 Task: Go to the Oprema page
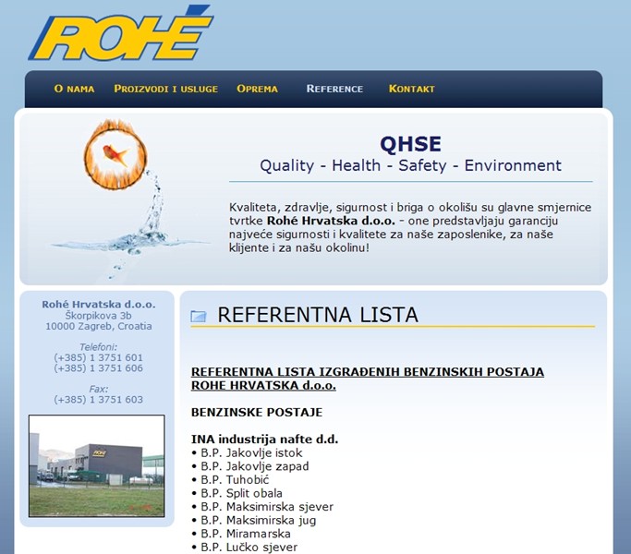tap(258, 89)
